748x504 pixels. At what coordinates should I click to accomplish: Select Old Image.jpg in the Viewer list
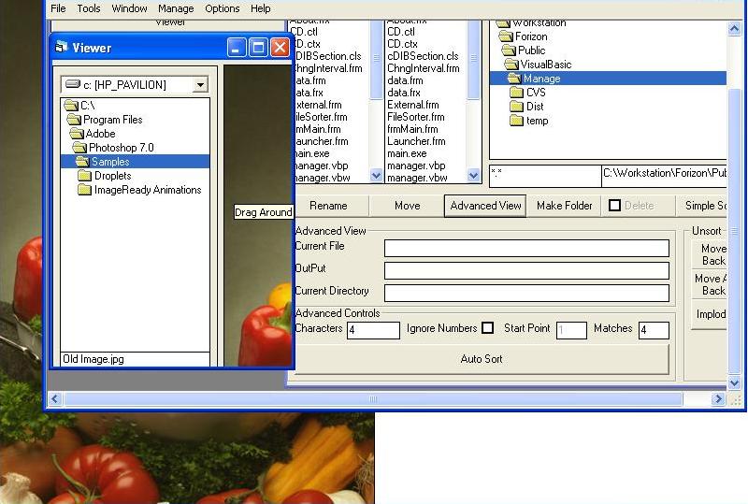click(x=93, y=359)
